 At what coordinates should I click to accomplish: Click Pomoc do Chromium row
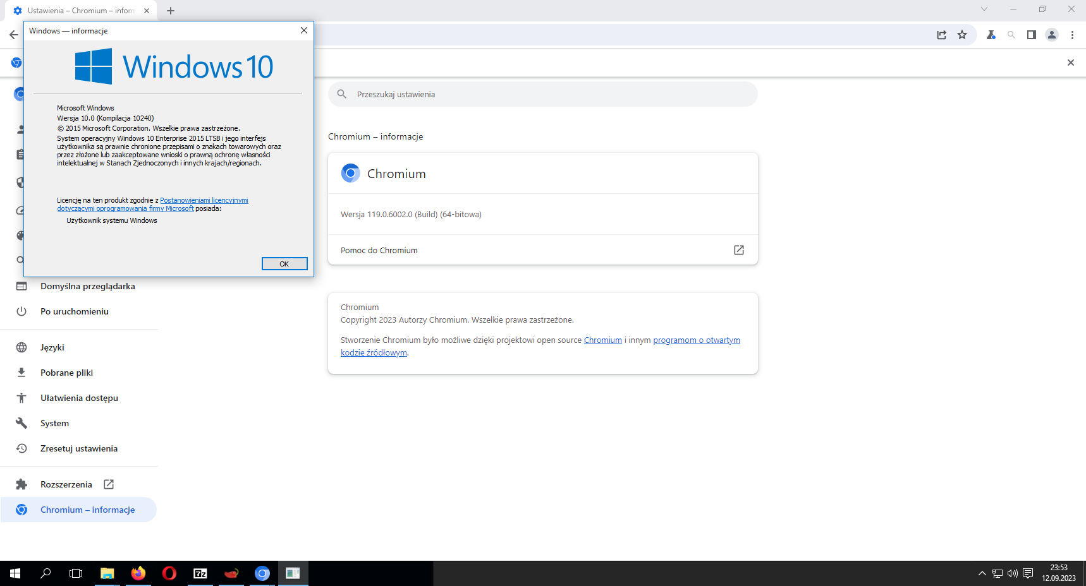[x=542, y=250]
